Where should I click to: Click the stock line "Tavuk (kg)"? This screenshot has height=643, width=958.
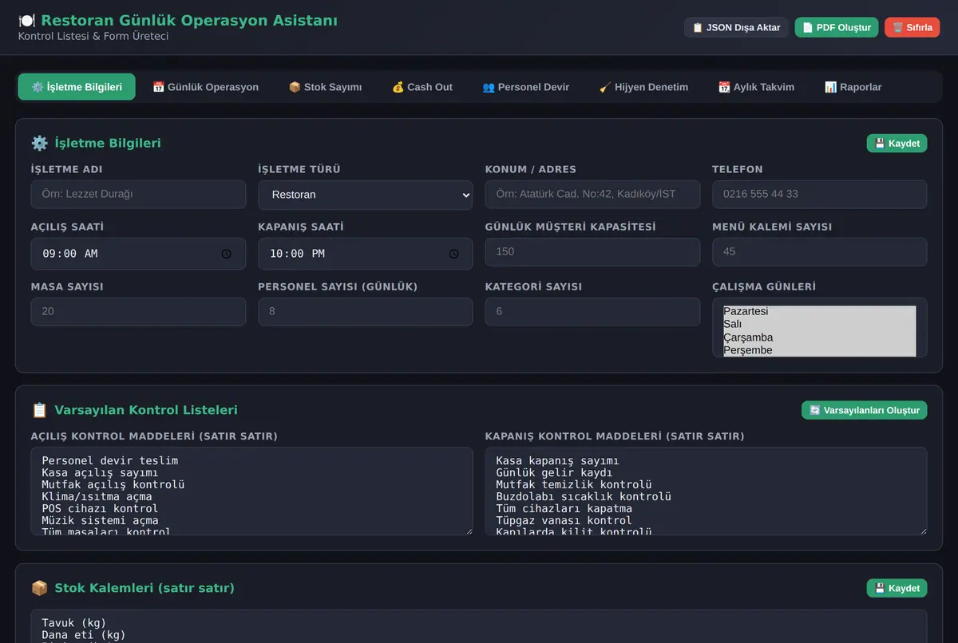[73, 623]
